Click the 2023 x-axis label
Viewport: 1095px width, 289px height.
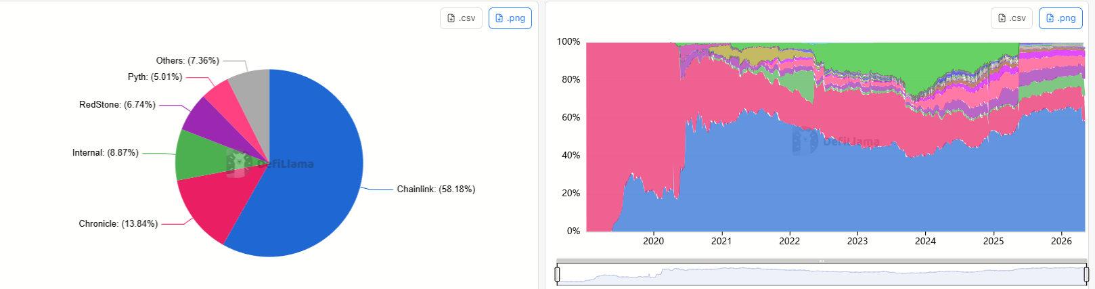857,241
